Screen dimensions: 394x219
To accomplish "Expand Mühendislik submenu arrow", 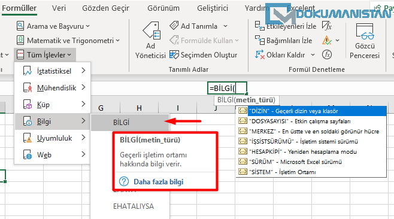I will [83, 87].
